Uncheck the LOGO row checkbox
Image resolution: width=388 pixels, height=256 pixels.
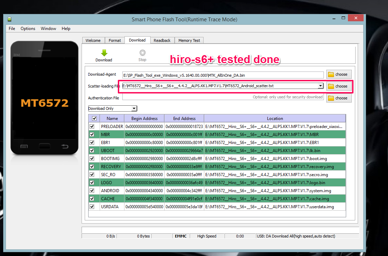click(92, 182)
